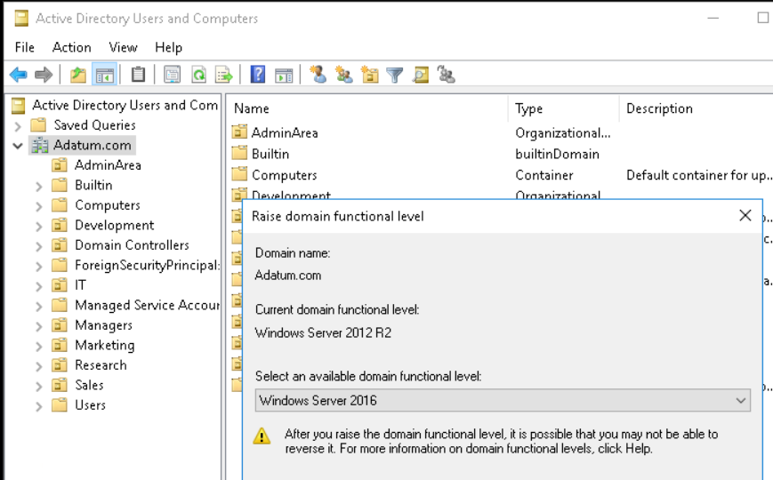773x480 pixels.
Task: Open the domain functional level dropdown
Action: pos(503,400)
